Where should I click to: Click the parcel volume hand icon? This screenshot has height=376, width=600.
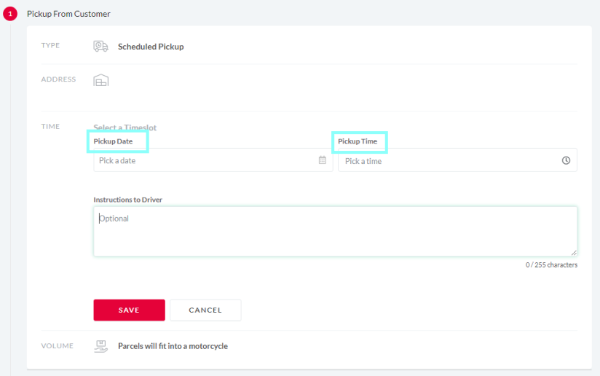click(101, 346)
